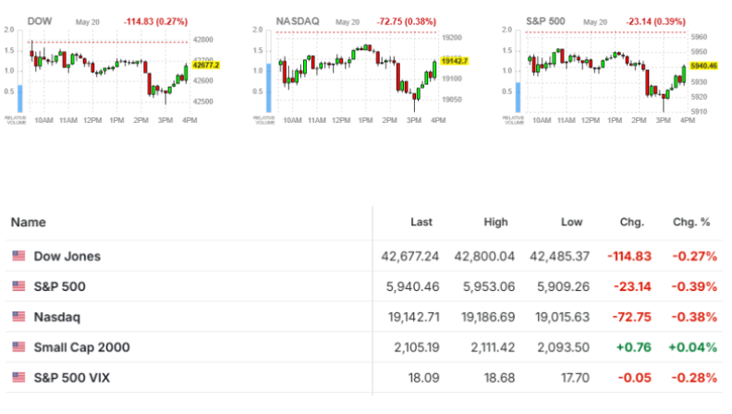The height and width of the screenshot is (414, 732).
Task: Open the Small Cap 2000 link
Action: coord(81,347)
